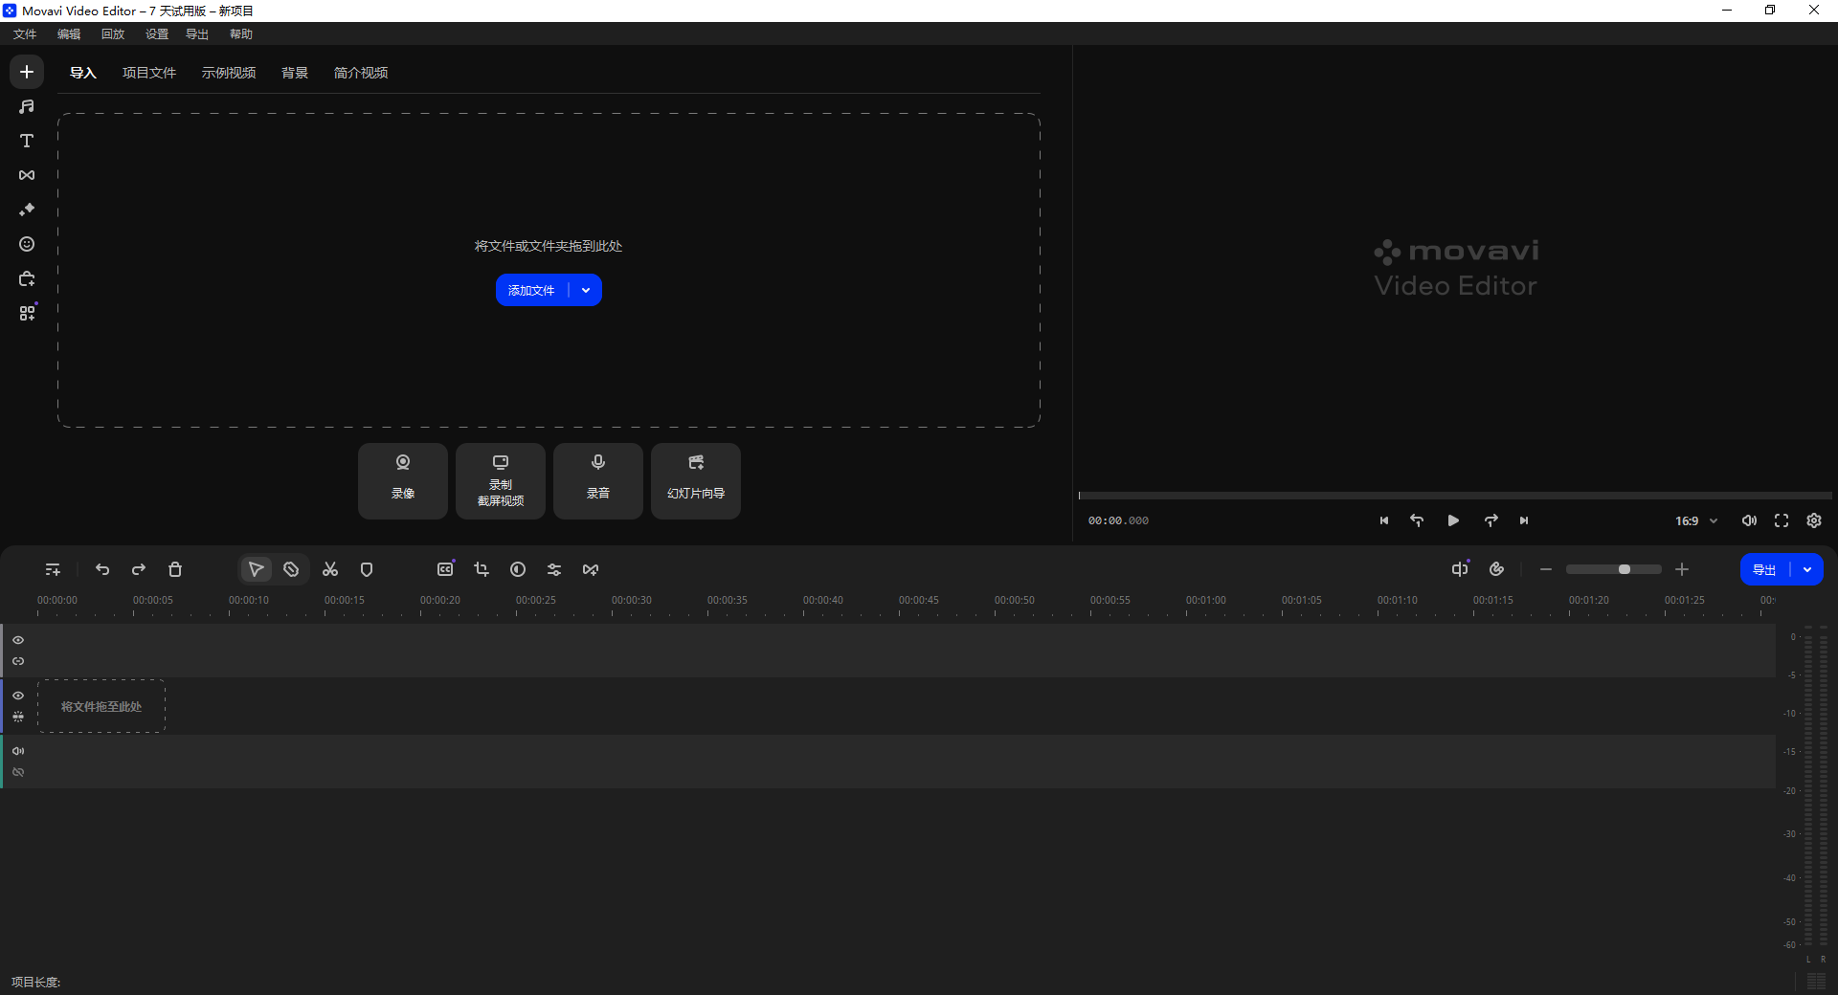Image resolution: width=1838 pixels, height=995 pixels.
Task: Toggle the main video track lock icon
Action: (x=18, y=717)
